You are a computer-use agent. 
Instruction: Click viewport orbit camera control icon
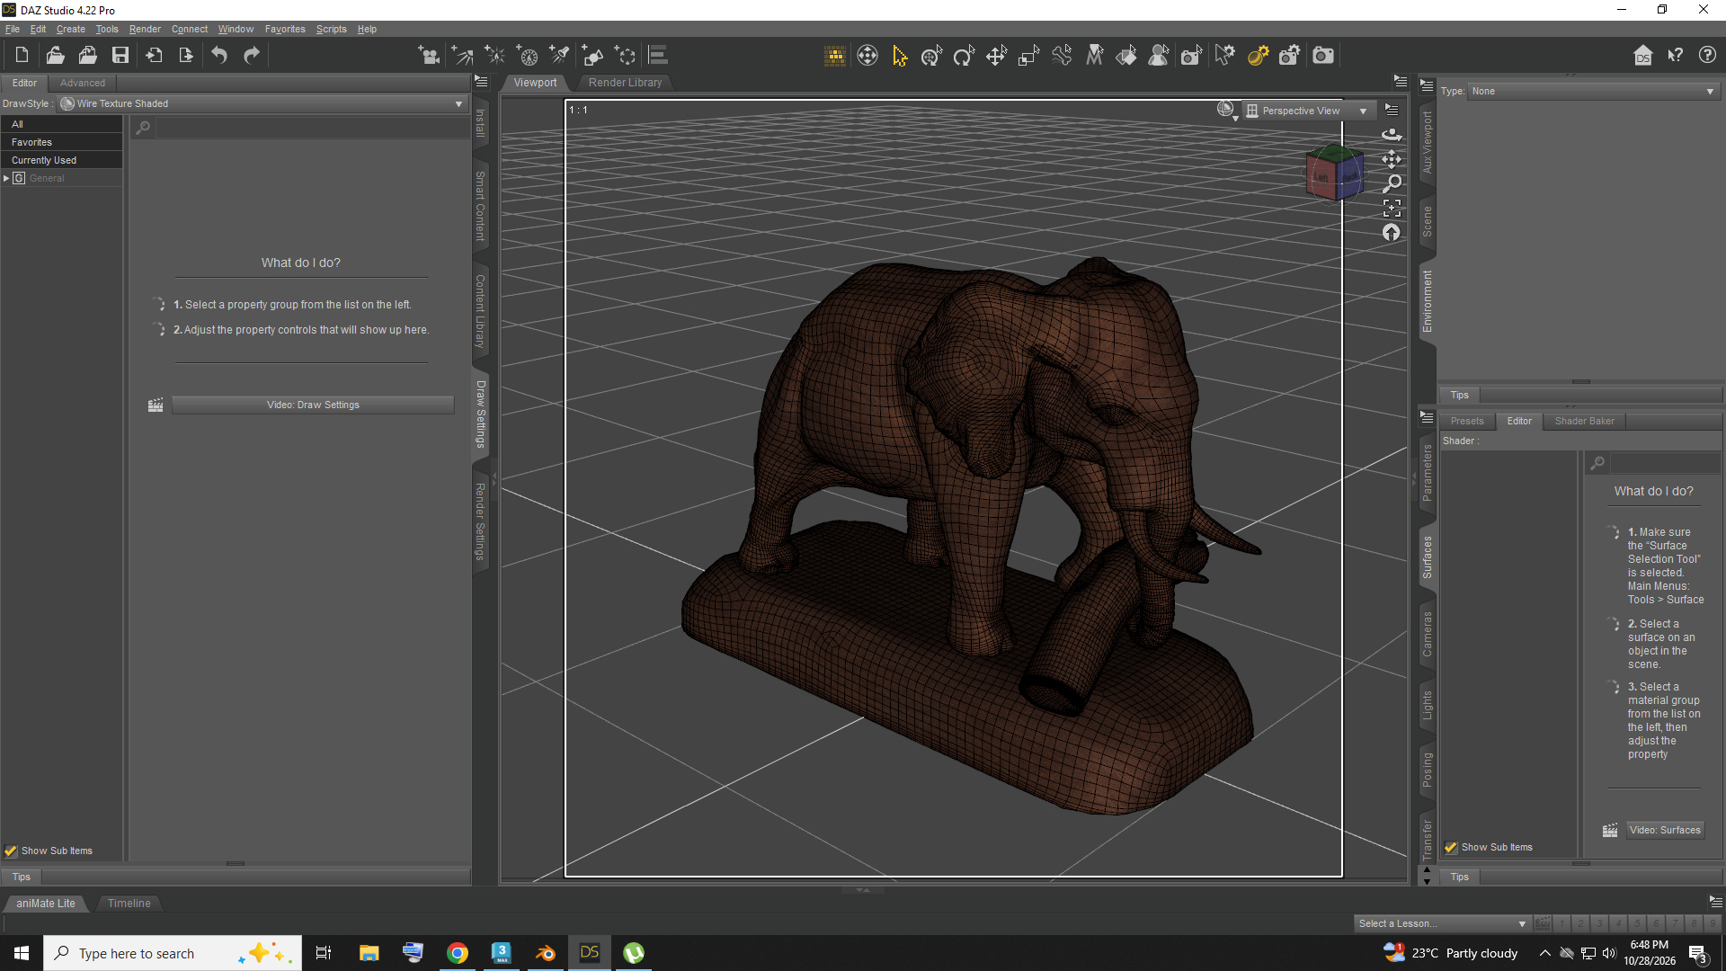(1392, 135)
